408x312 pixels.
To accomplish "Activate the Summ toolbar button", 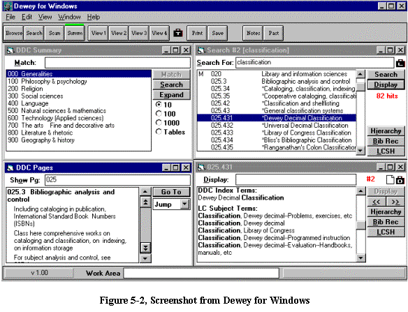I will (x=75, y=34).
